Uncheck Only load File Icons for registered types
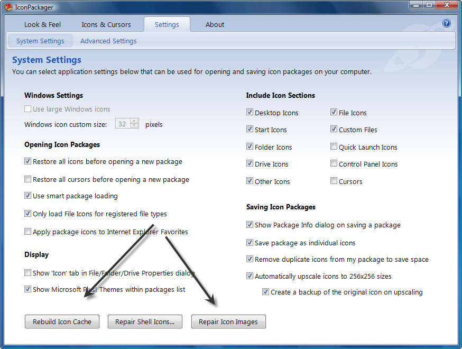This screenshot has height=349, width=462. pyautogui.click(x=27, y=214)
